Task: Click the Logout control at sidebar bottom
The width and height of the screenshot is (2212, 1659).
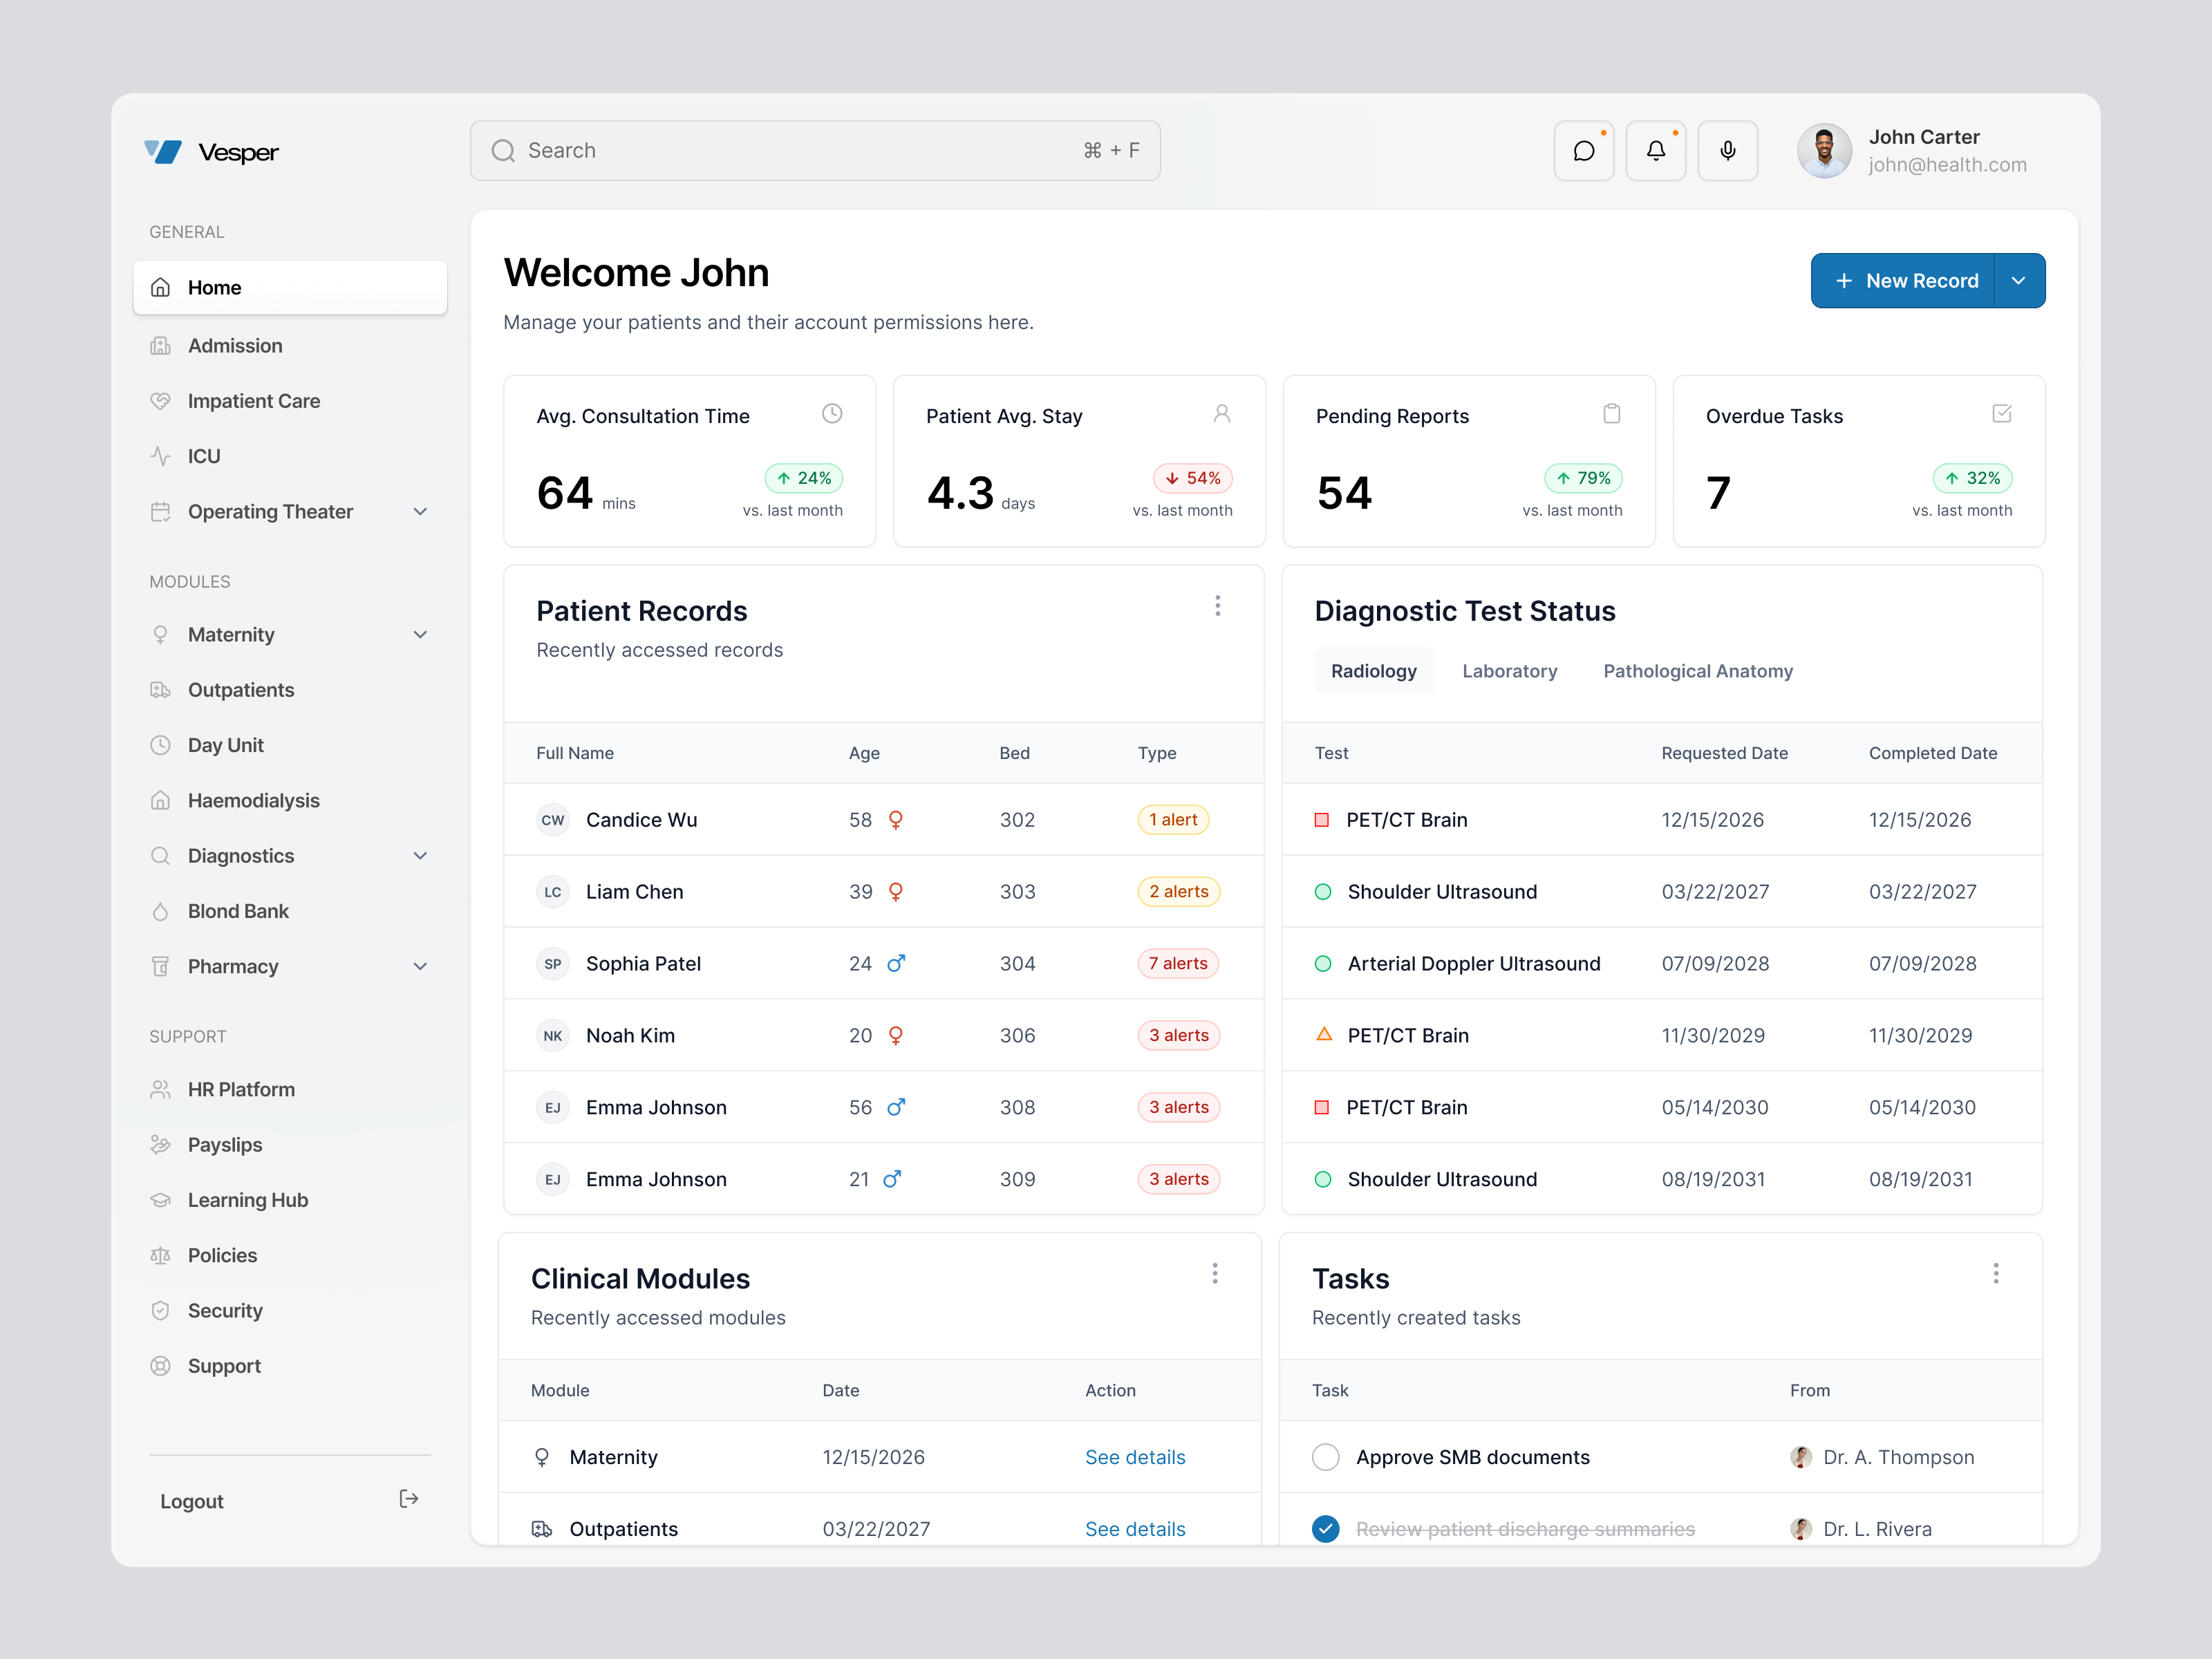Action: (191, 1500)
